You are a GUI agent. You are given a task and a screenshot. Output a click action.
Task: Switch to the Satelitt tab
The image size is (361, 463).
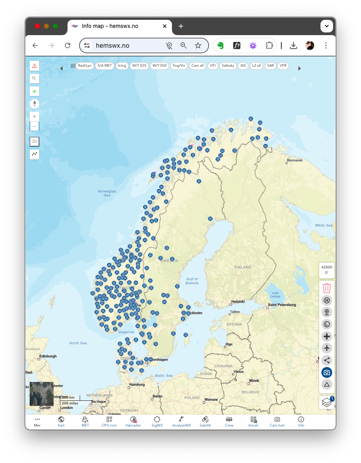(x=205, y=422)
